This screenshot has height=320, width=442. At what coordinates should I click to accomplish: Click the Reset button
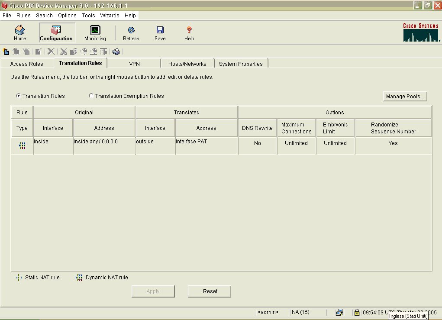210,291
